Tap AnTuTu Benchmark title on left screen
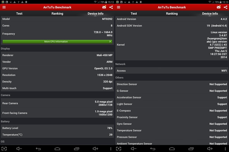Image resolution: width=229 pixels, height=152 pixels. [x=57, y=7]
